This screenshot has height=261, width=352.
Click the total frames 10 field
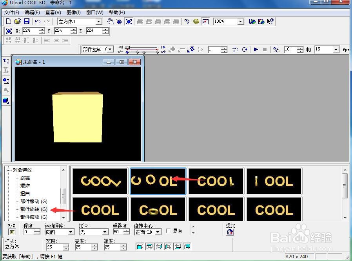click(x=291, y=49)
